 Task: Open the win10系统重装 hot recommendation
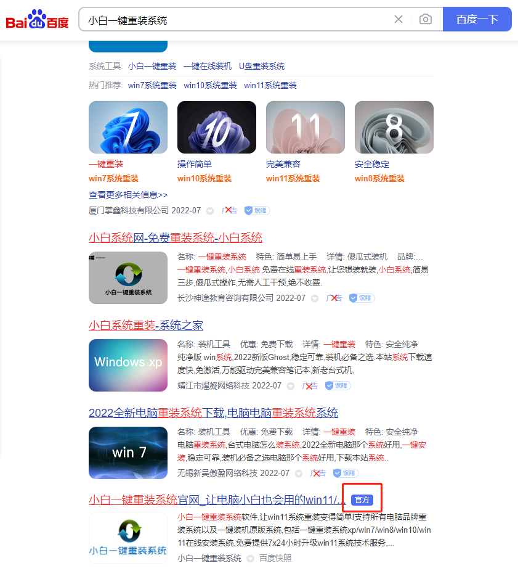pos(209,86)
